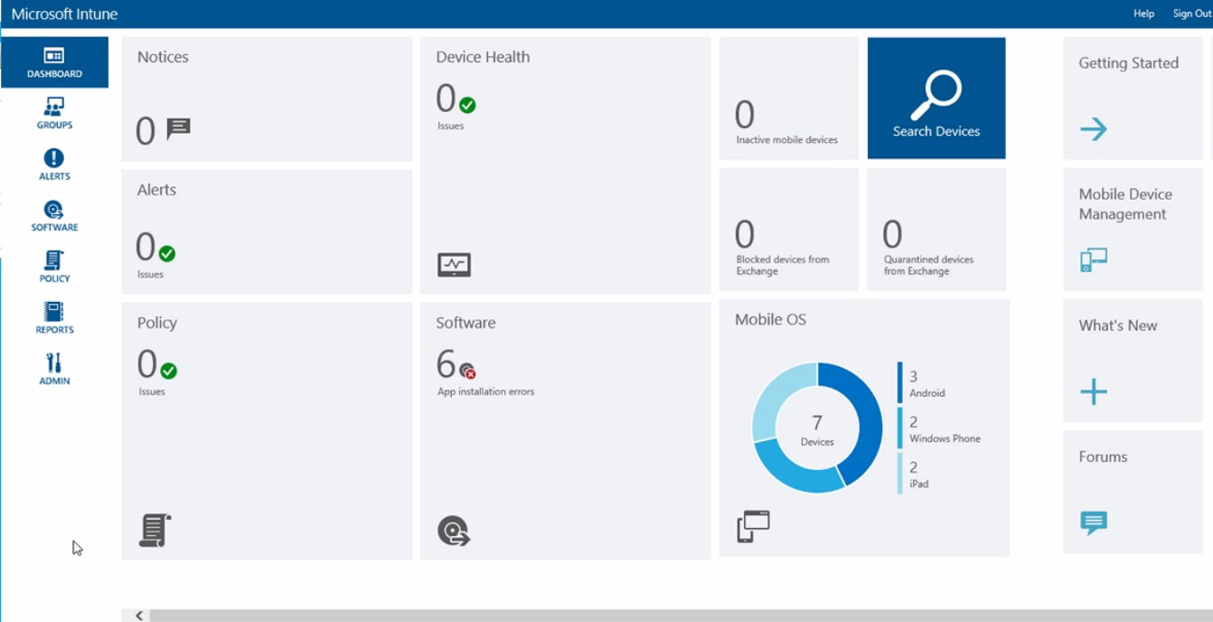The width and height of the screenshot is (1213, 622).
Task: Open Quarantined devices from Exchange tile
Action: pos(936,230)
